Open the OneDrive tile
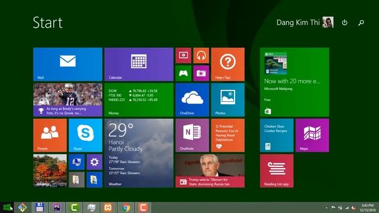379x213 pixels. (x=192, y=100)
